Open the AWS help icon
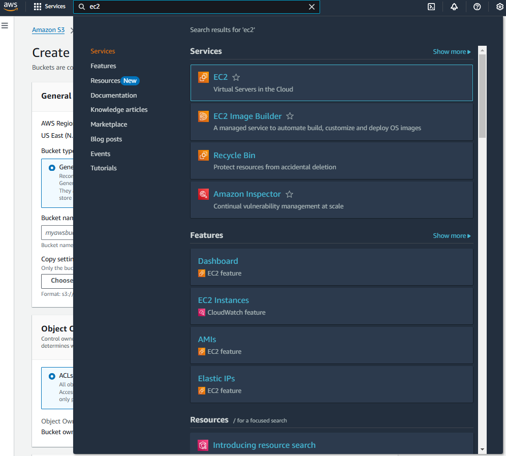Screen dimensions: 506x456 point(477,7)
